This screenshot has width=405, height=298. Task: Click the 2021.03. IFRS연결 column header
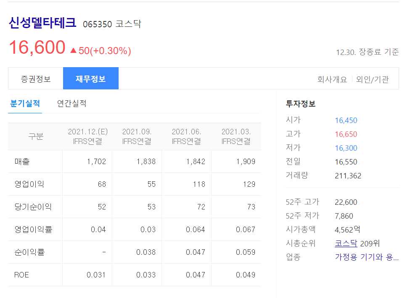click(236, 137)
